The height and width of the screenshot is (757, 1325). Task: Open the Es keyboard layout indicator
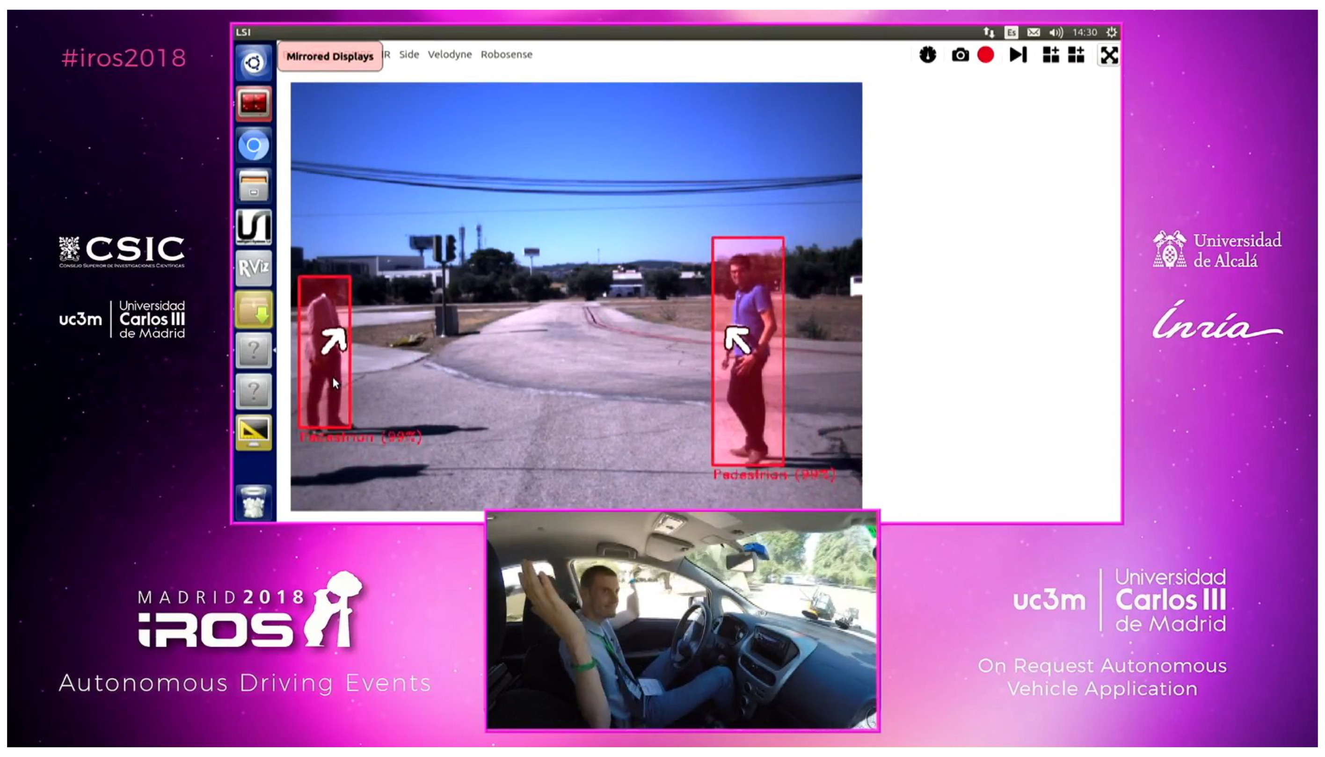(x=1011, y=32)
